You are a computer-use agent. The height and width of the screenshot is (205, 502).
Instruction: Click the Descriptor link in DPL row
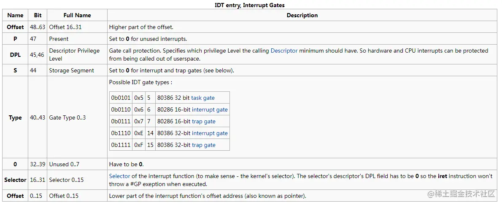[x=284, y=51]
